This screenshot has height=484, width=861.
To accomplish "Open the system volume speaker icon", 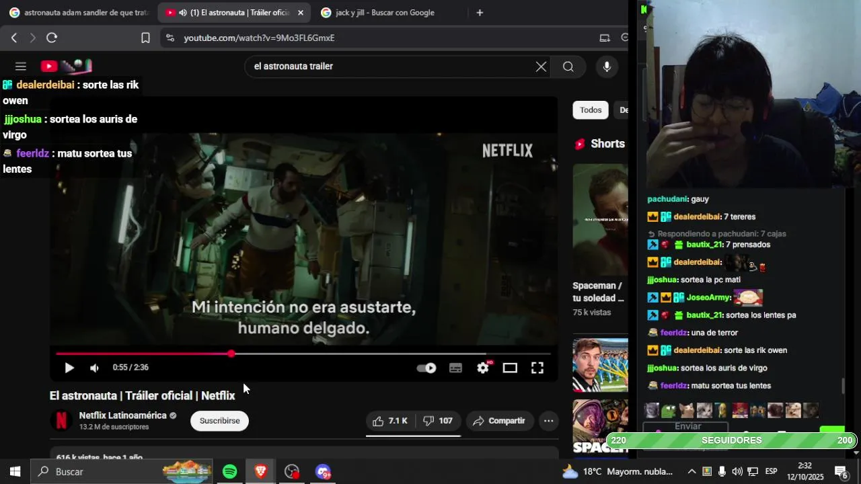I will click(737, 472).
